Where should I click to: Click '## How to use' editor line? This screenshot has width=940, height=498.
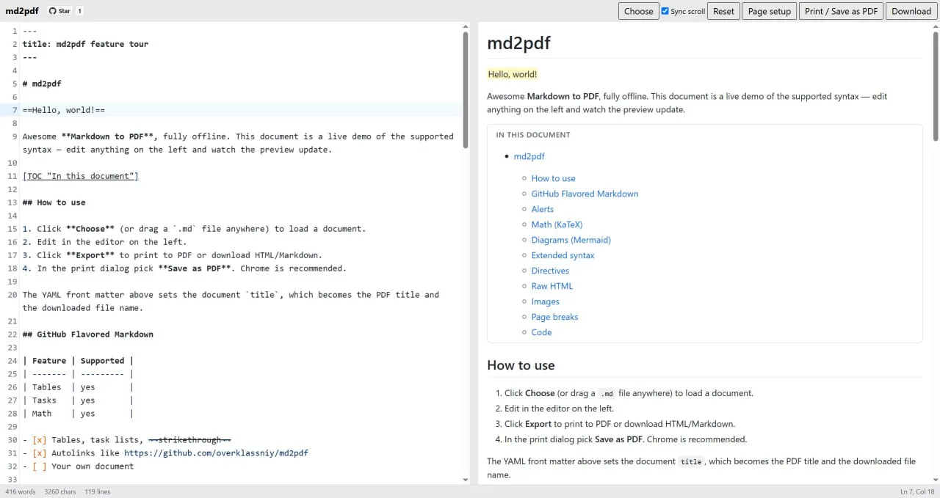pos(54,202)
